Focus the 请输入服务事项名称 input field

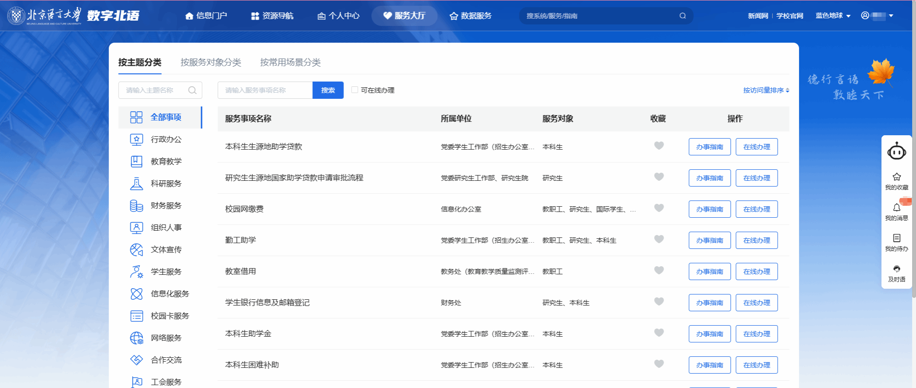[265, 90]
